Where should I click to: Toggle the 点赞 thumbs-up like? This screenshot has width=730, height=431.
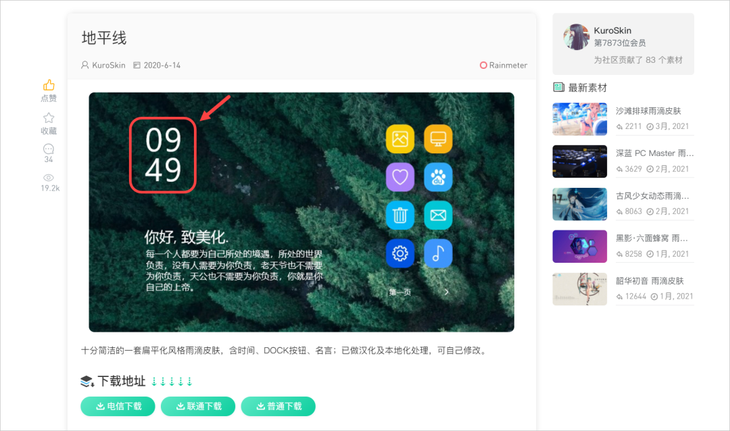(x=48, y=86)
